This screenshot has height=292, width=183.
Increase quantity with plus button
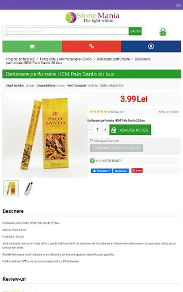click(105, 130)
